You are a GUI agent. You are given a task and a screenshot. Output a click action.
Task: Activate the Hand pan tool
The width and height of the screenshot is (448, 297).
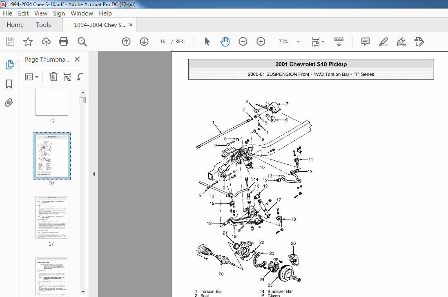point(225,42)
